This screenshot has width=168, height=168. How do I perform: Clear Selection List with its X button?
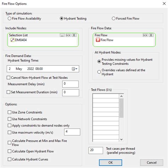[x=74, y=35]
